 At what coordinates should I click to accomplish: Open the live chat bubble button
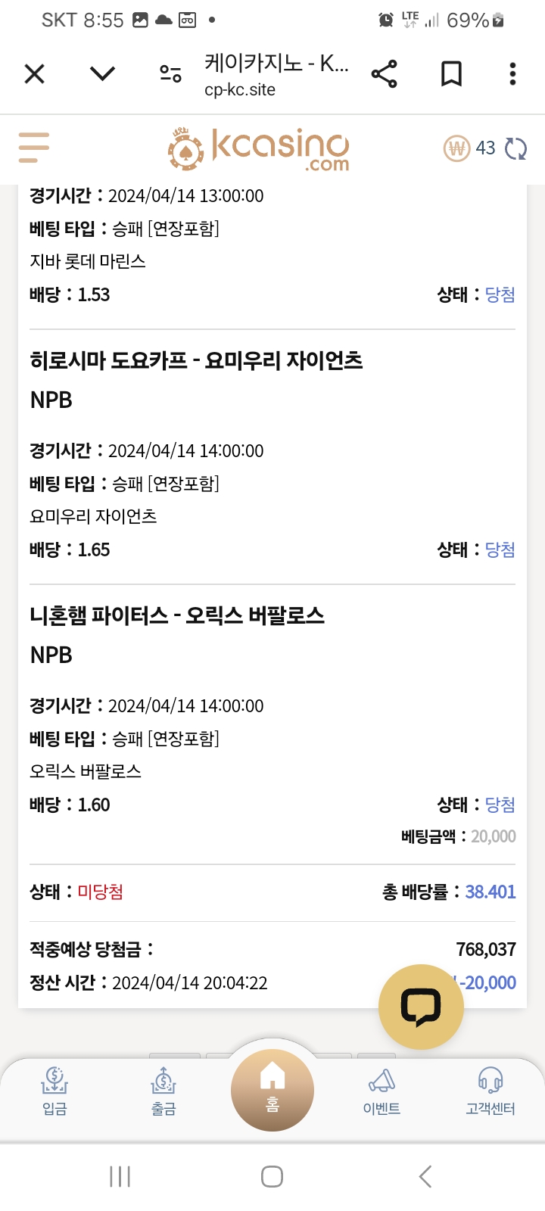[x=421, y=1007]
